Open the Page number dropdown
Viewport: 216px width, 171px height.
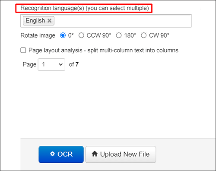[51, 64]
